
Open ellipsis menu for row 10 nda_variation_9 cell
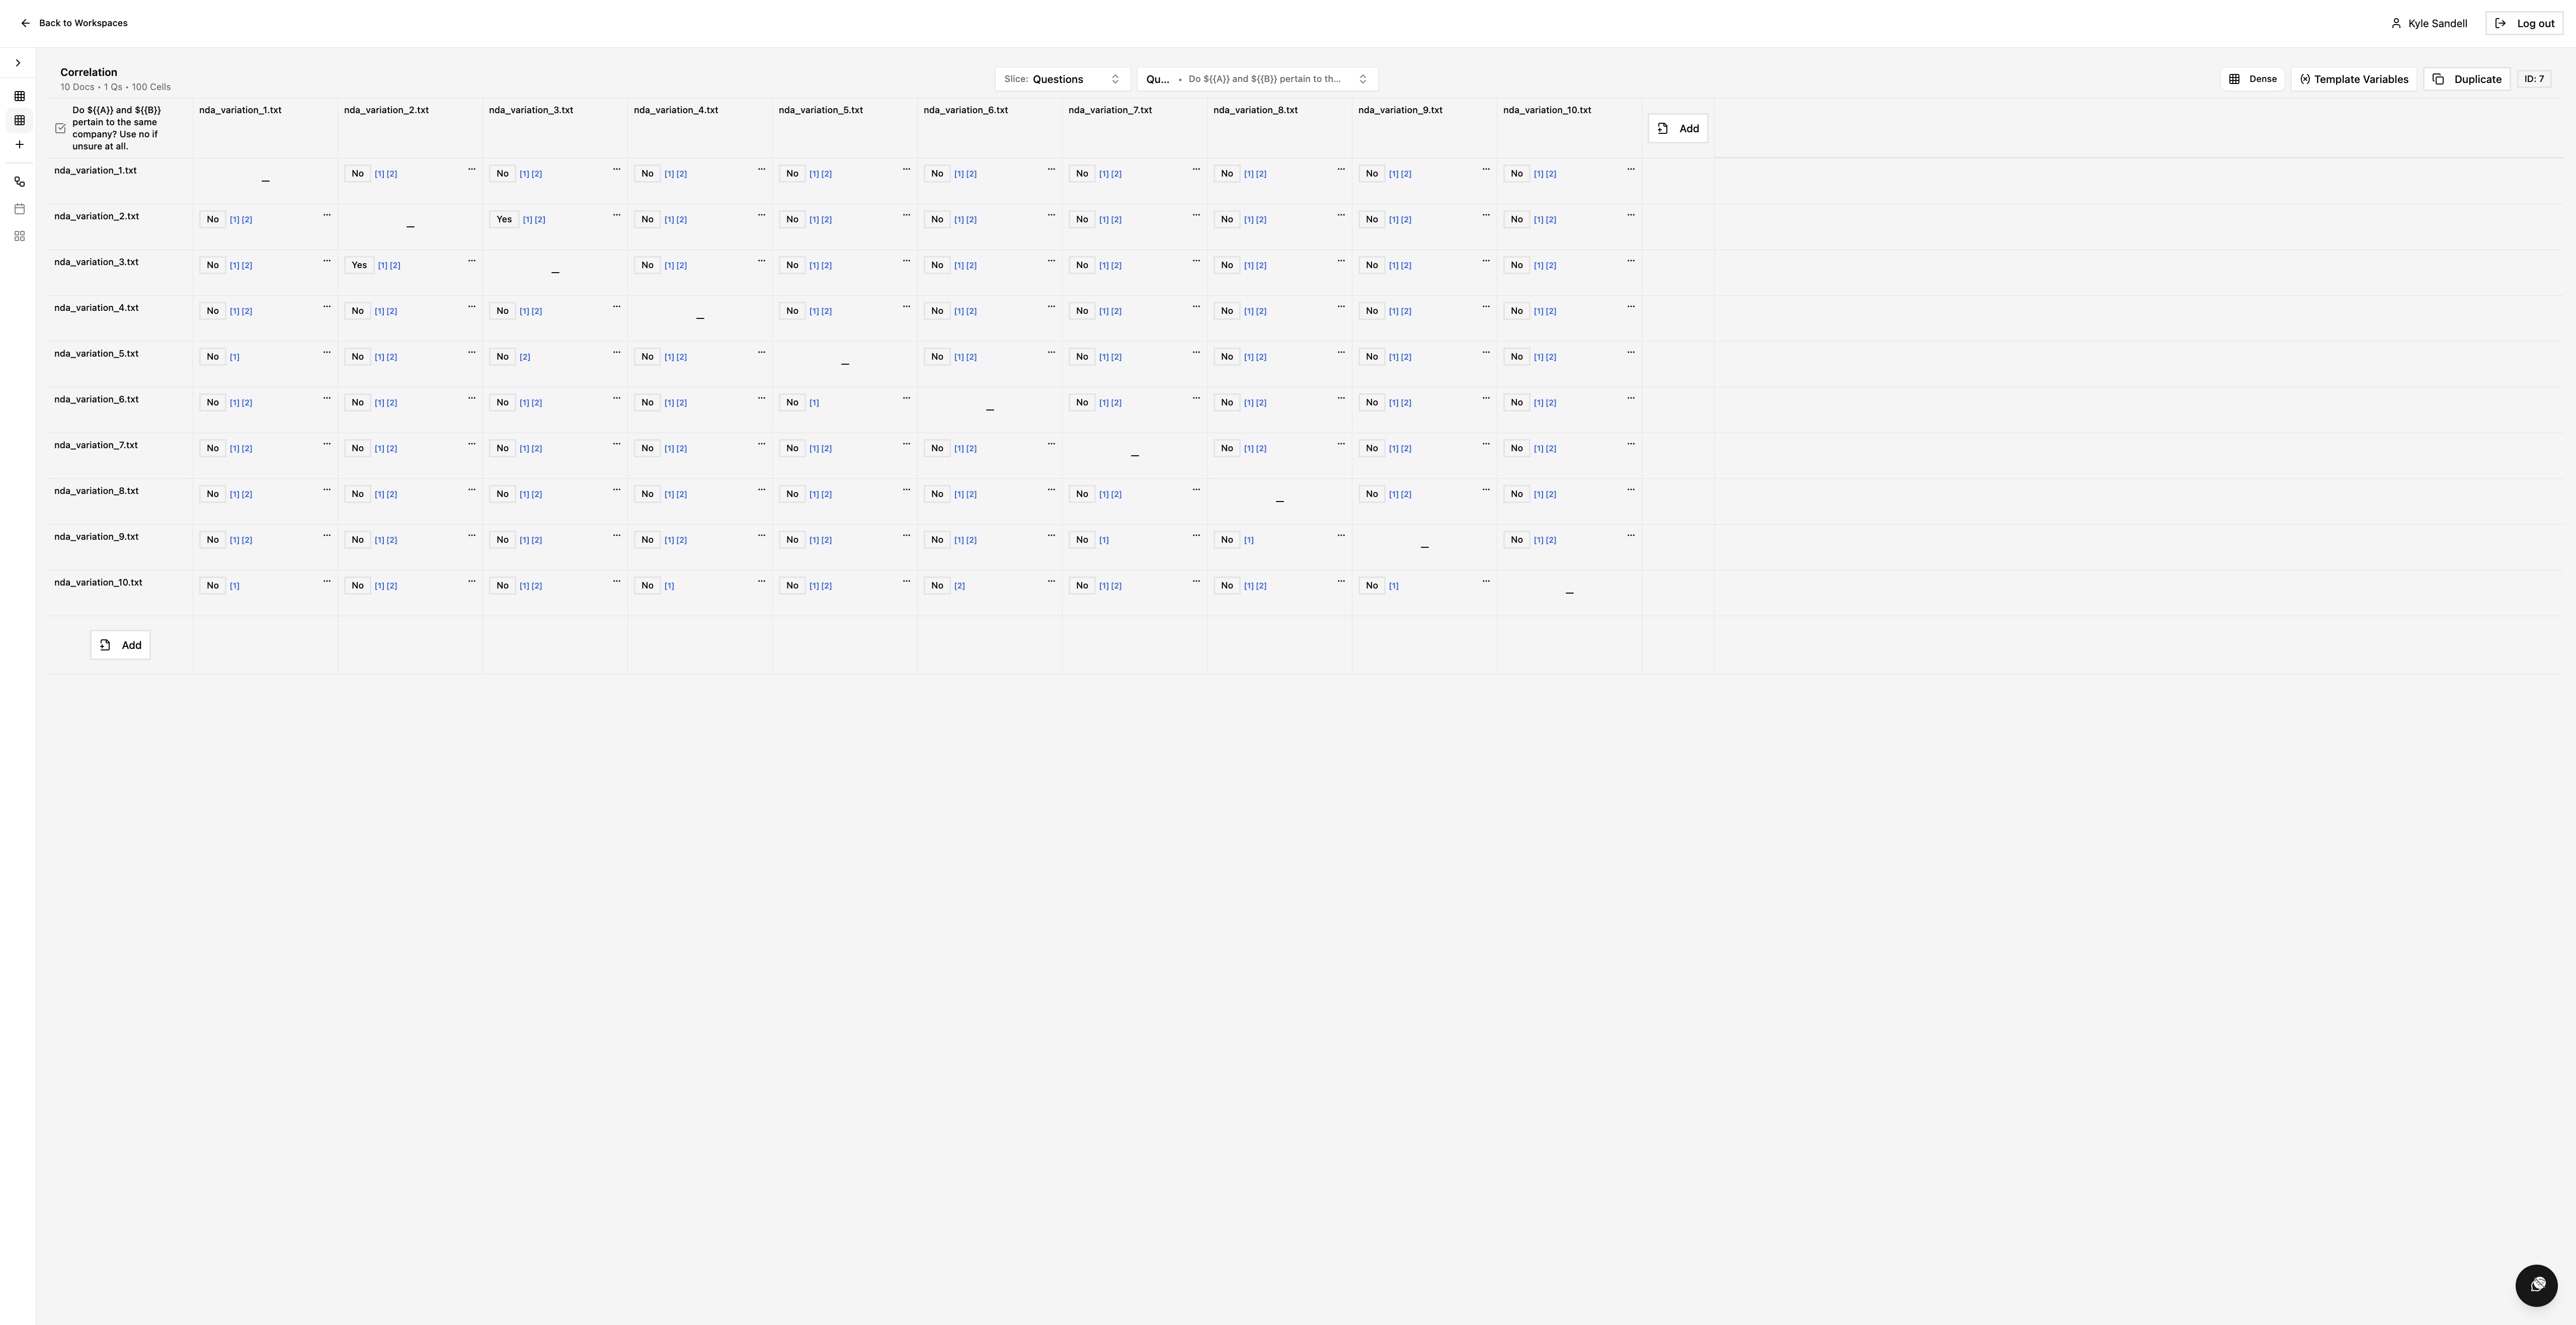coord(1486,581)
